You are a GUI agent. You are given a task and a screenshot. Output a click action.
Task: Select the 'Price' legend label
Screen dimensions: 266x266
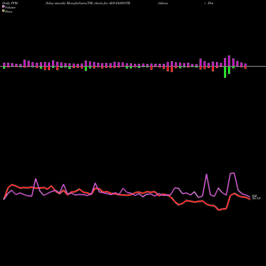click(x=9, y=12)
